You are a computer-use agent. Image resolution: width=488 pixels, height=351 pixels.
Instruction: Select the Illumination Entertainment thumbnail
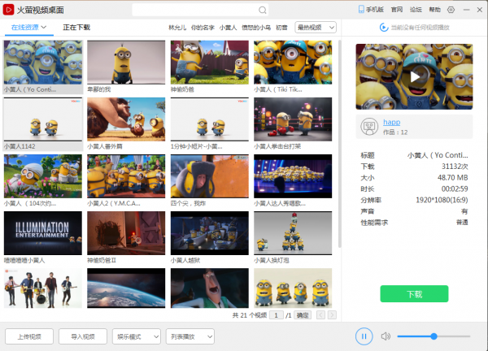pos(43,233)
